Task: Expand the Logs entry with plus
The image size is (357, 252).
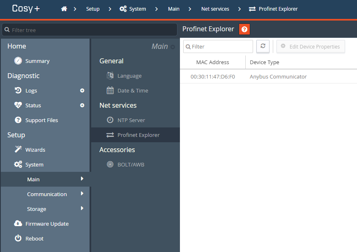Action: tap(82, 90)
